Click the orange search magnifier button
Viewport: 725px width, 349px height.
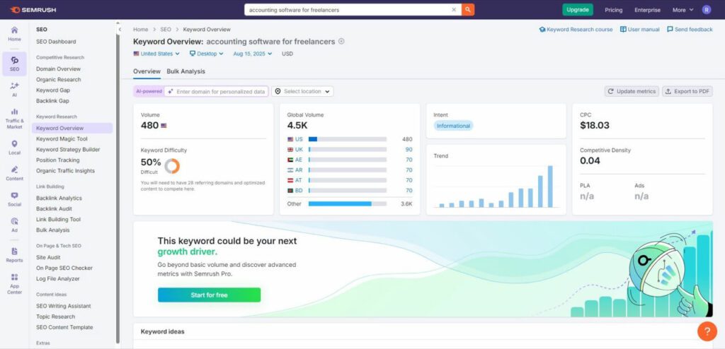tap(468, 10)
